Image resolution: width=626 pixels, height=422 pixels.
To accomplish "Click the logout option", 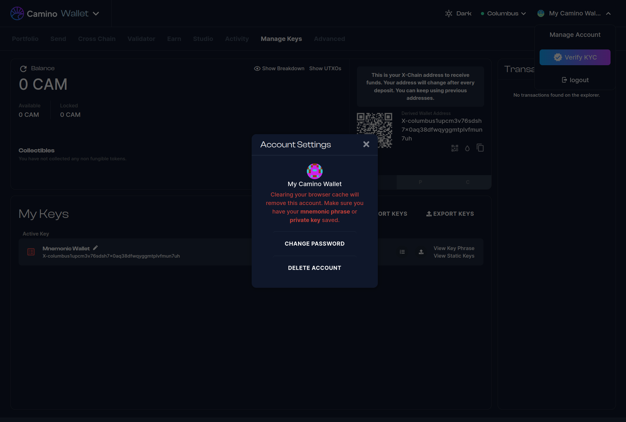I will [575, 80].
